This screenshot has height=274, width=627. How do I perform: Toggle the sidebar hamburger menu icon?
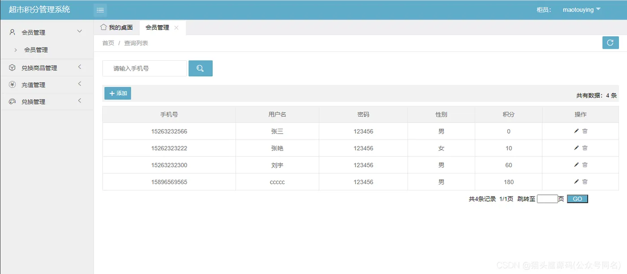(100, 10)
